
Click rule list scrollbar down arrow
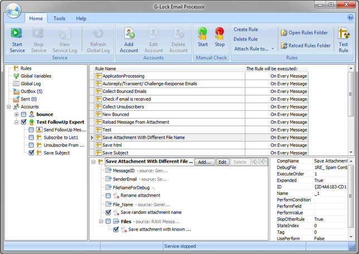coord(351,153)
